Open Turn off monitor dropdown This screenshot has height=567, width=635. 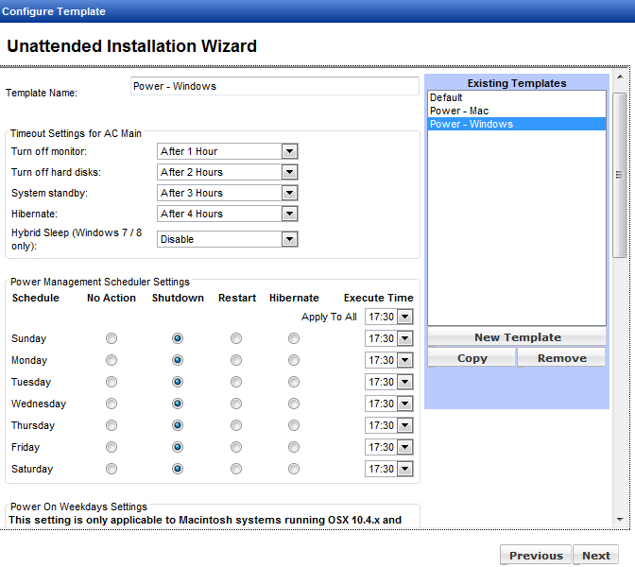[x=289, y=151]
